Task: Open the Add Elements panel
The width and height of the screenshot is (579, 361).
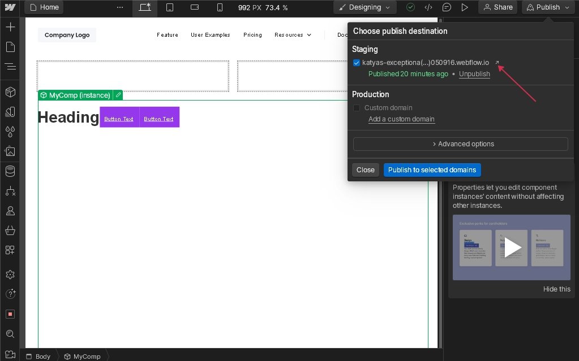Action: click(10, 27)
